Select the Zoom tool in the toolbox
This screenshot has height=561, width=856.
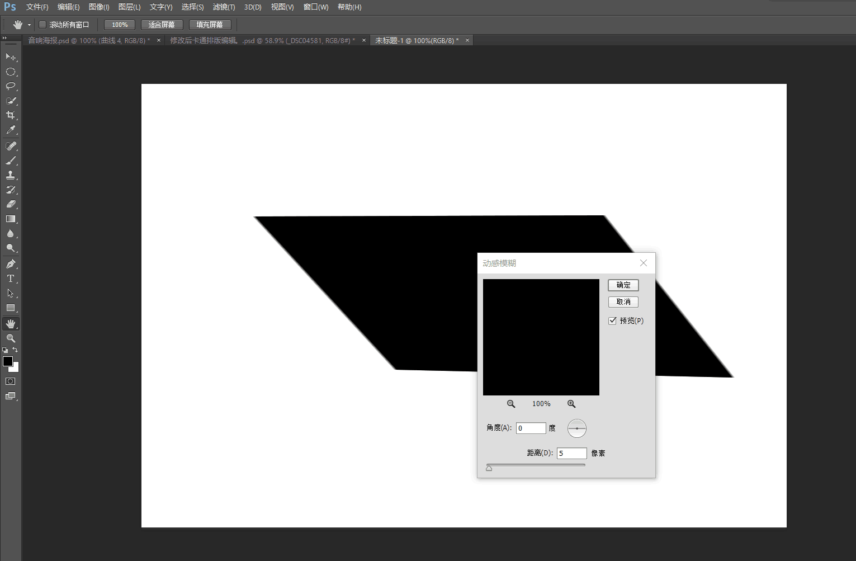10,338
